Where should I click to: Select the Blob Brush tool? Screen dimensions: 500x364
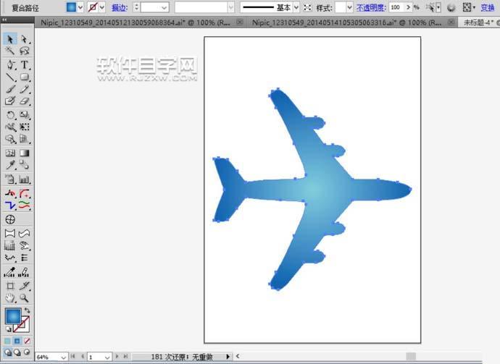click(x=10, y=101)
